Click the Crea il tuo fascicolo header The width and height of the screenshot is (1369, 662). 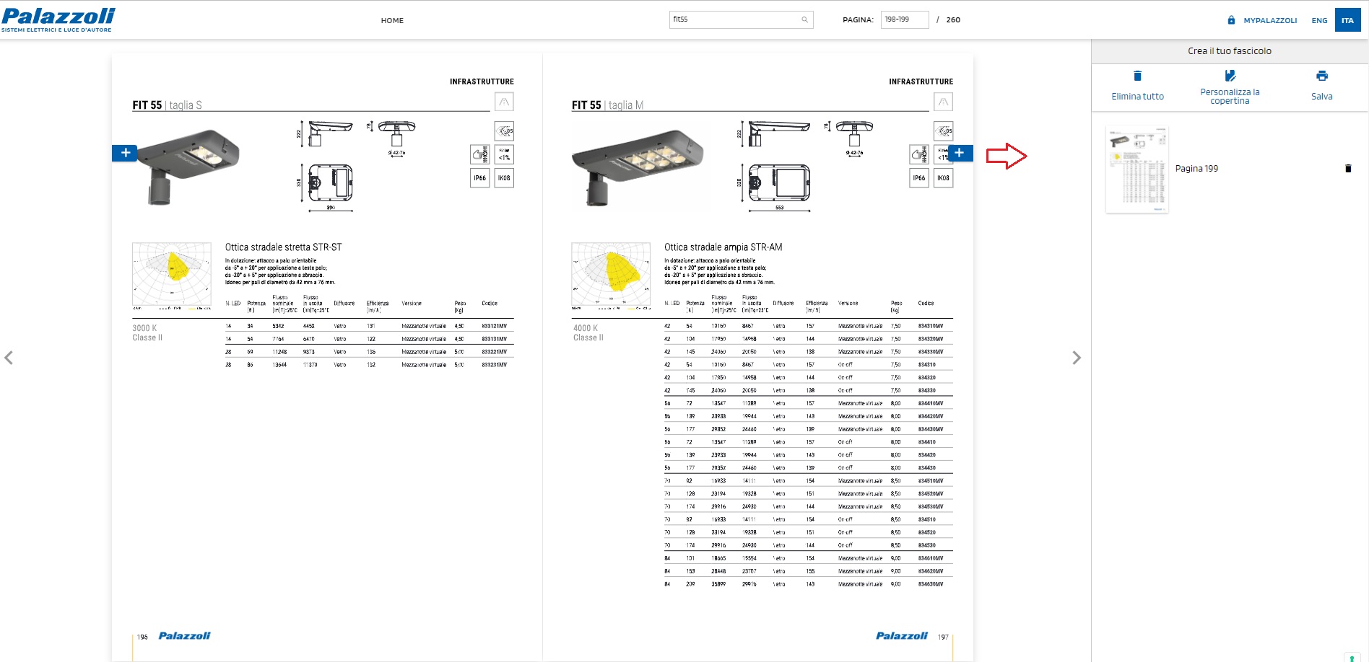1230,51
